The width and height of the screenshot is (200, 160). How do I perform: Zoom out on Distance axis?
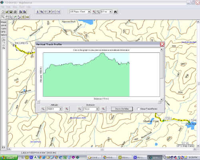tap(80, 109)
